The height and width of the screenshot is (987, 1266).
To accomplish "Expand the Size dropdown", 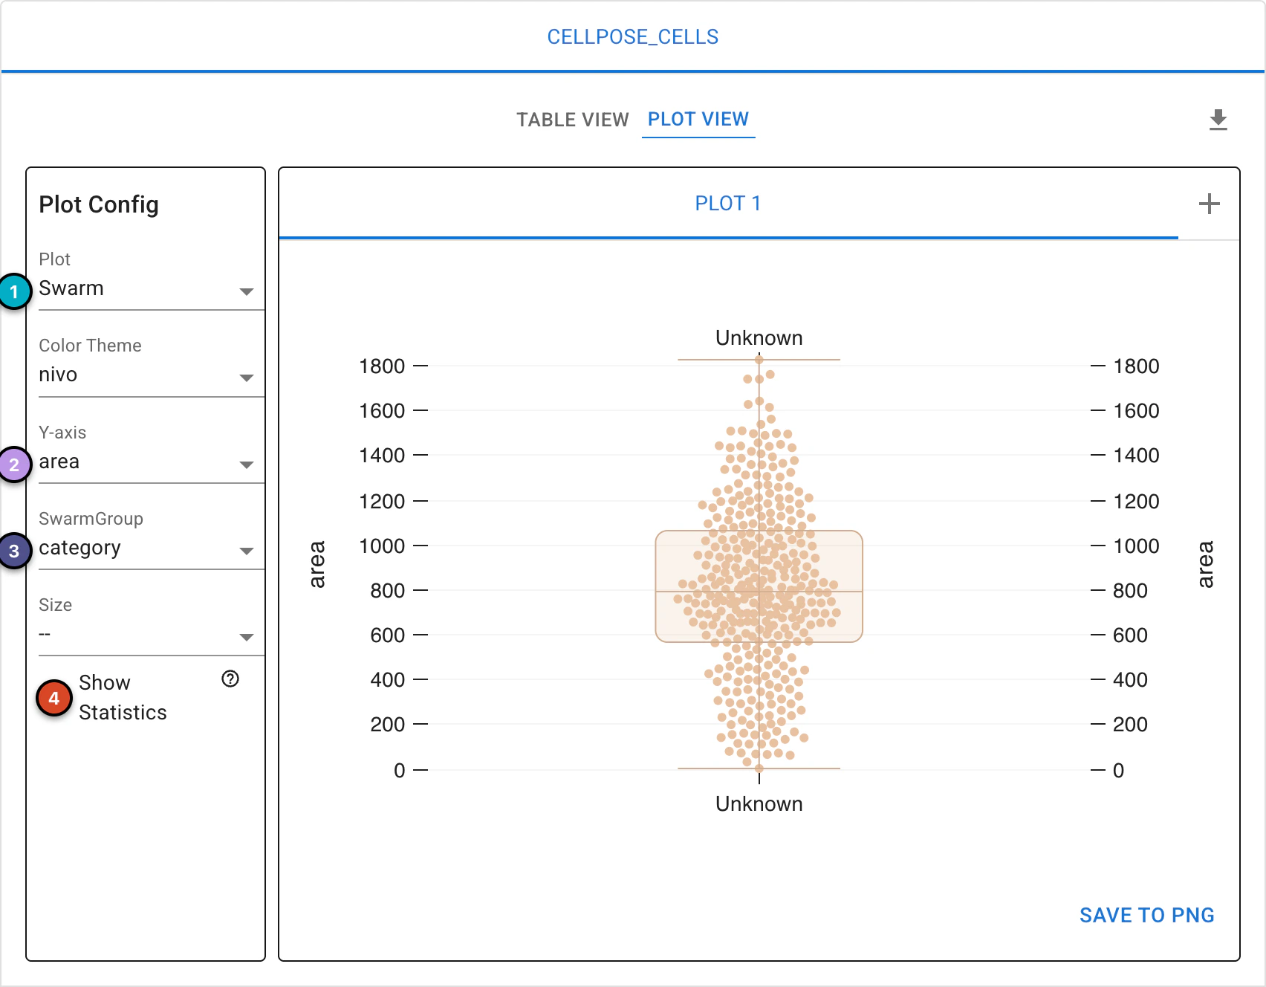I will coord(152,635).
